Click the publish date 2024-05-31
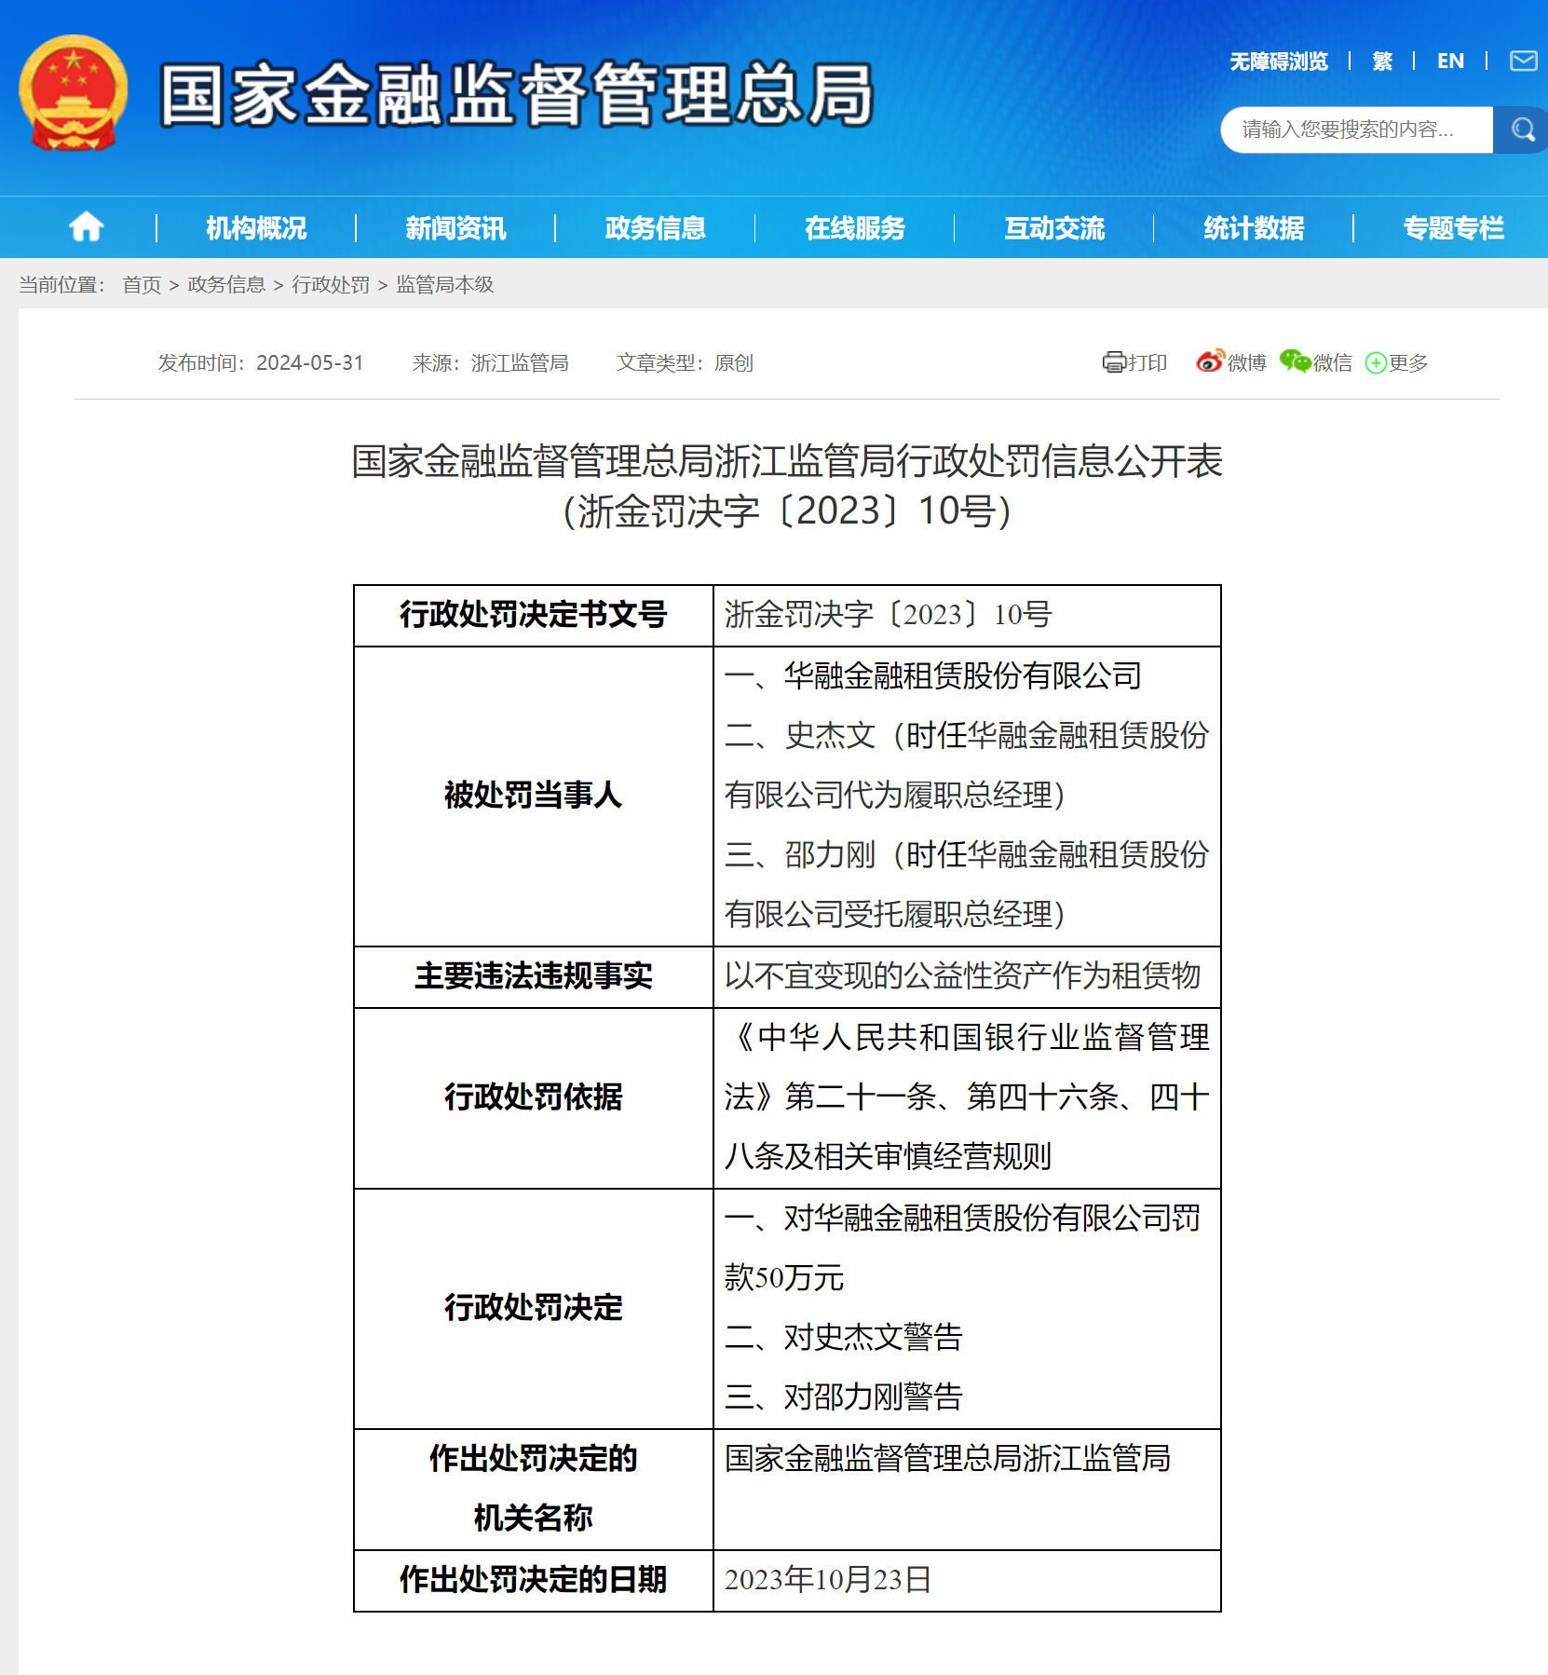The height and width of the screenshot is (1675, 1548). (310, 362)
